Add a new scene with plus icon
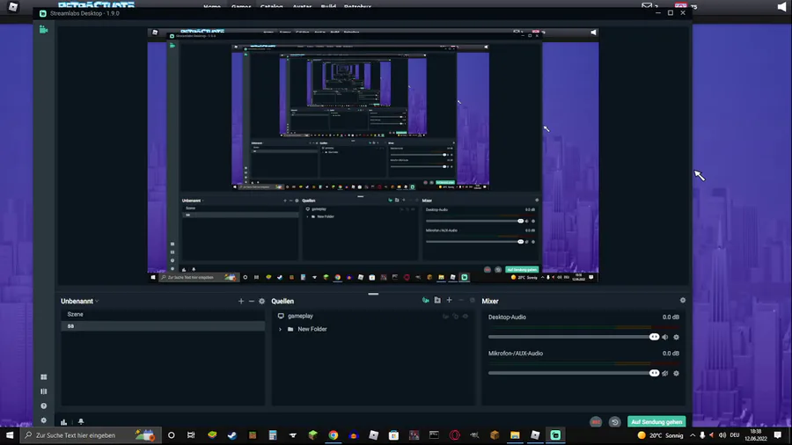 [x=241, y=301]
